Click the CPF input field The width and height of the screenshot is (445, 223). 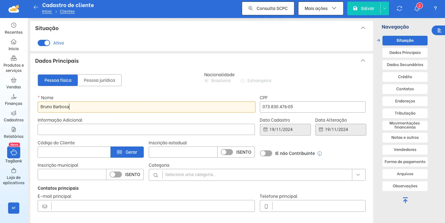tap(313, 107)
